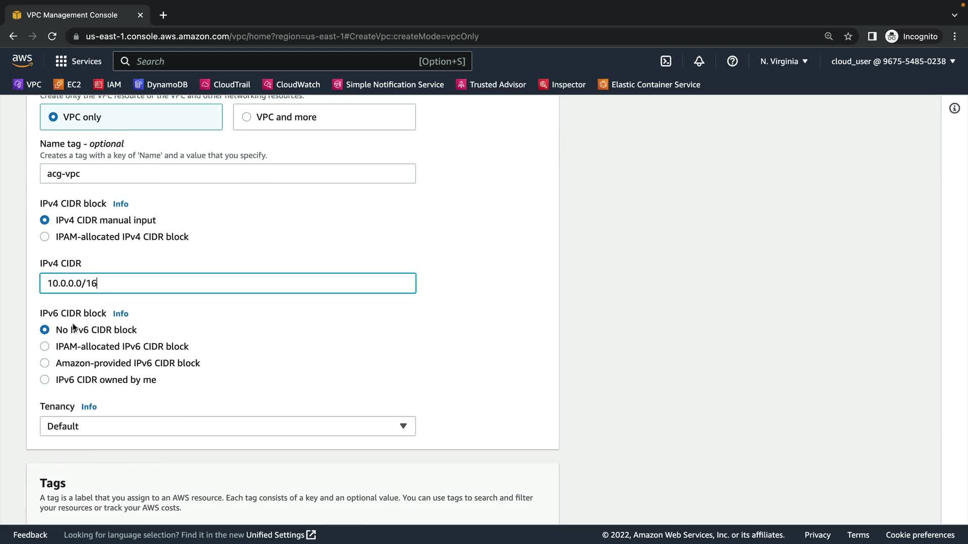Click into the Name tag field
968x544 pixels.
[227, 174]
